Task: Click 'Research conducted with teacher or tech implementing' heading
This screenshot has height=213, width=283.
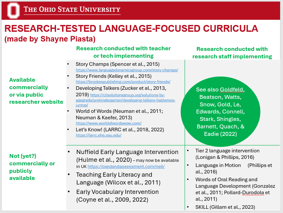Action: pyautogui.click(x=123, y=52)
